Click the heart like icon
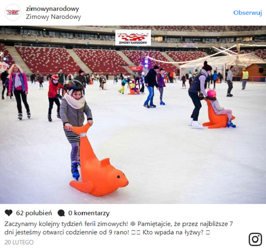The height and width of the screenshot is (248, 266). tap(8, 213)
